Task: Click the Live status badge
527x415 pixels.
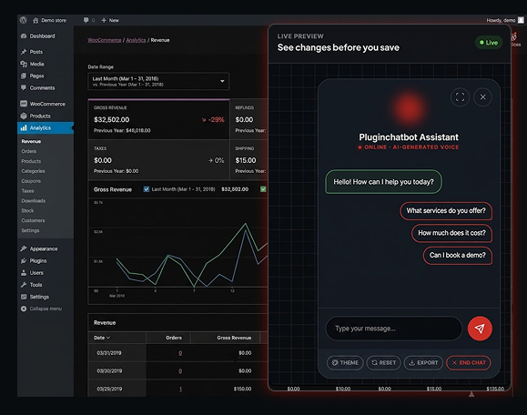Action: 489,43
